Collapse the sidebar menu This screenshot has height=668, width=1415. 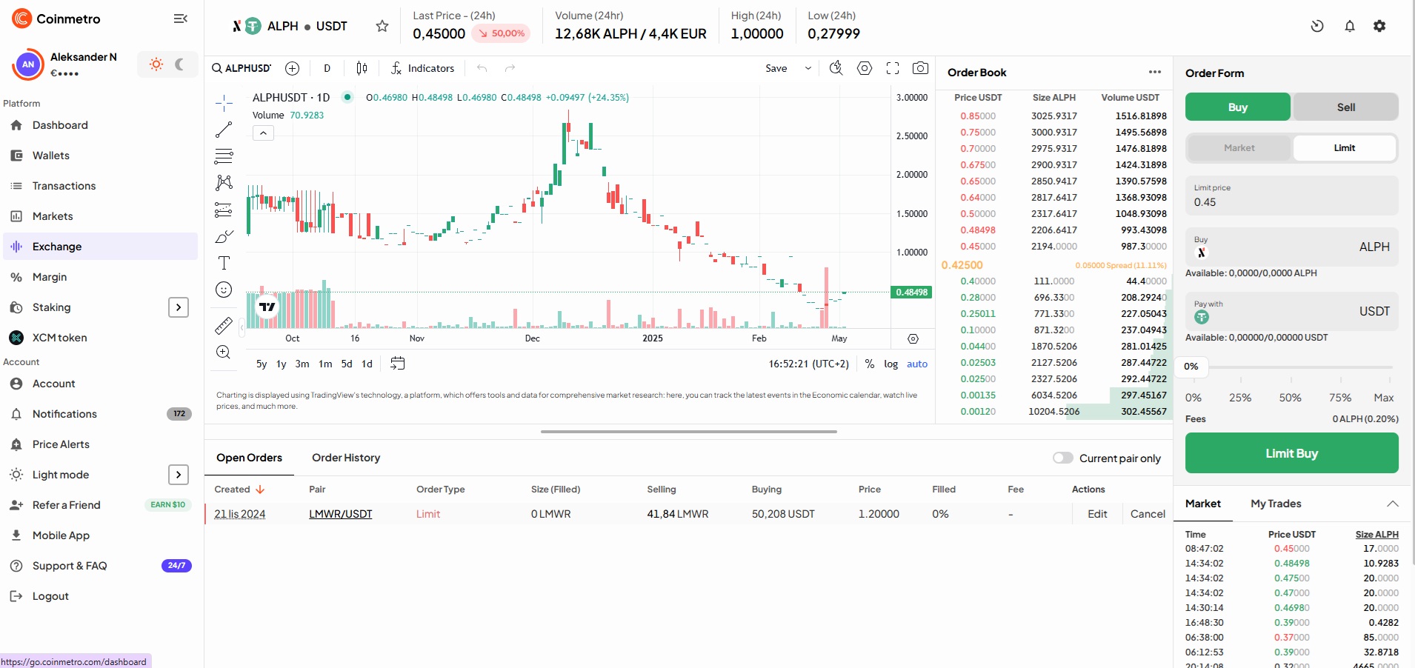click(180, 19)
